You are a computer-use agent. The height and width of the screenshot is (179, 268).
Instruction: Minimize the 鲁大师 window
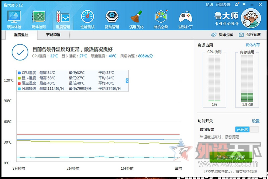click(252, 5)
